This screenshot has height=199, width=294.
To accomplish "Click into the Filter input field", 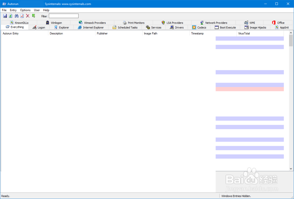I will (x=64, y=16).
